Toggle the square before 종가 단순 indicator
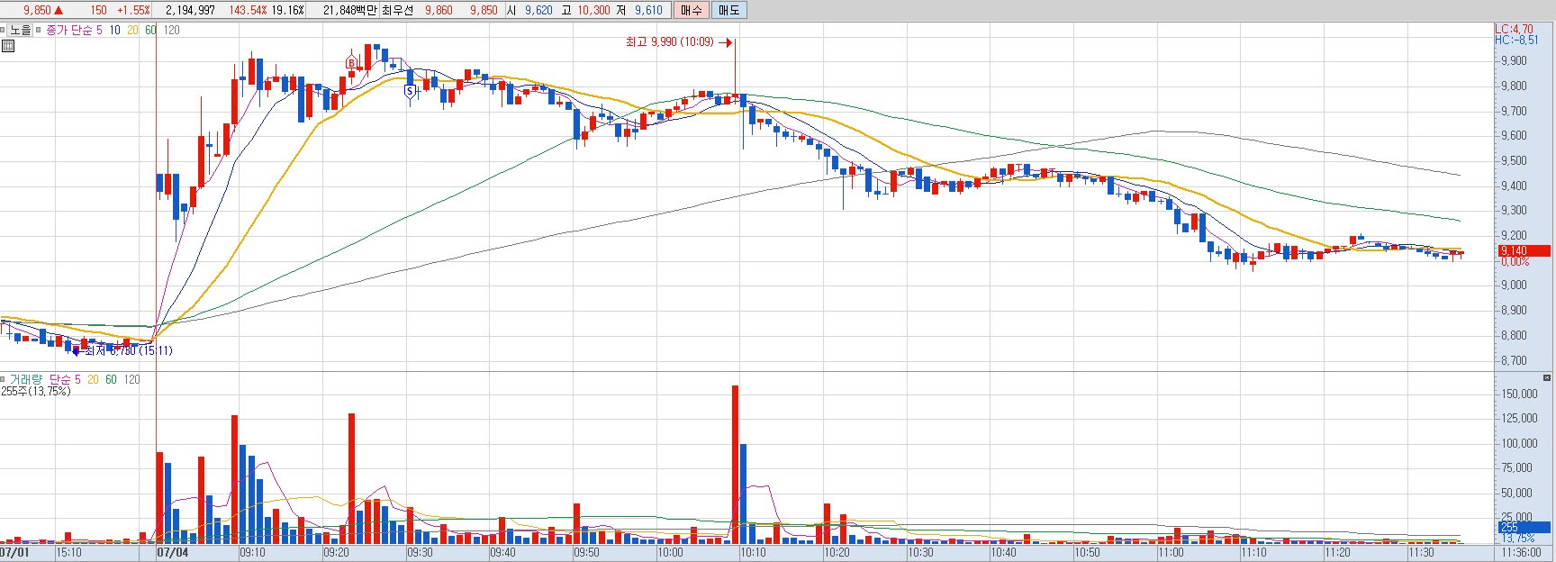Screen dimensions: 1556x562 click(39, 30)
